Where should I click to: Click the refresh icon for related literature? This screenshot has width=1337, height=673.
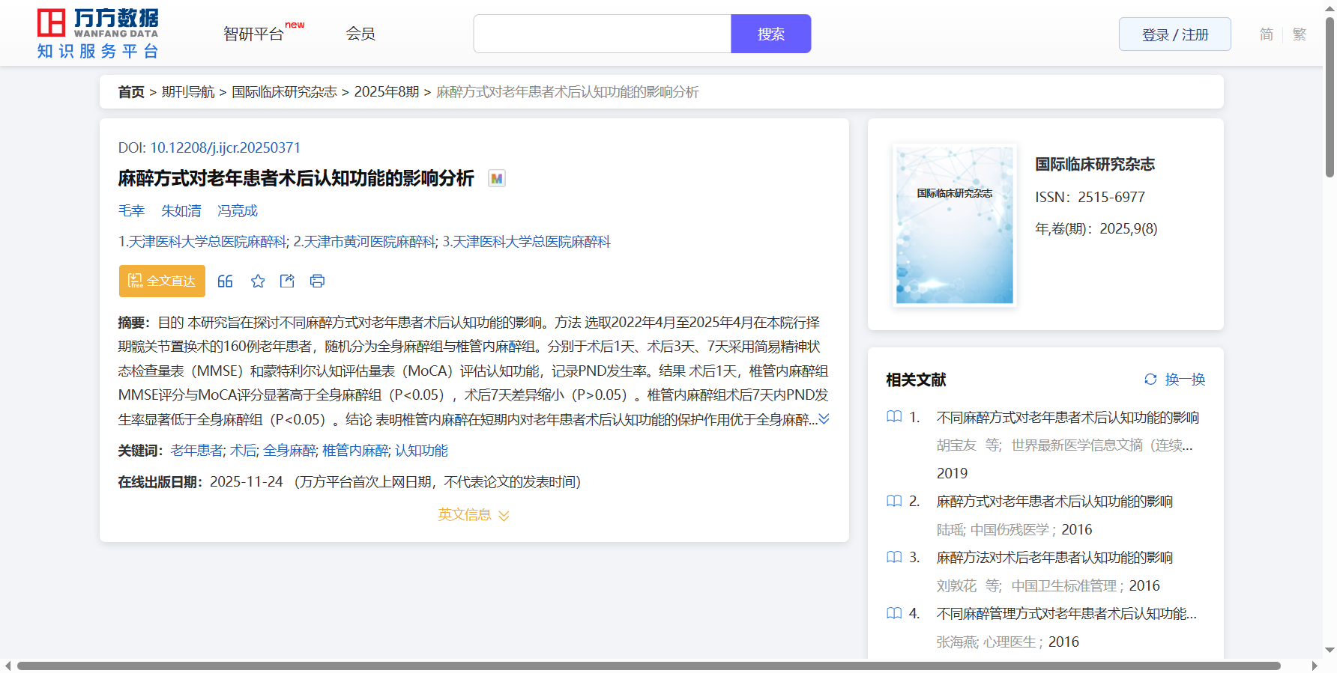[1150, 379]
